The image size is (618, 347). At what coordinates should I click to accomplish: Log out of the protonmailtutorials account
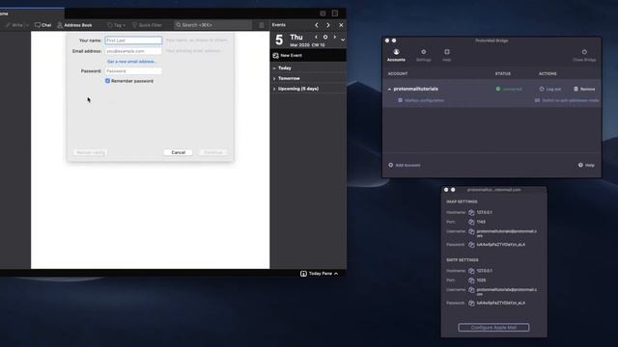[550, 90]
